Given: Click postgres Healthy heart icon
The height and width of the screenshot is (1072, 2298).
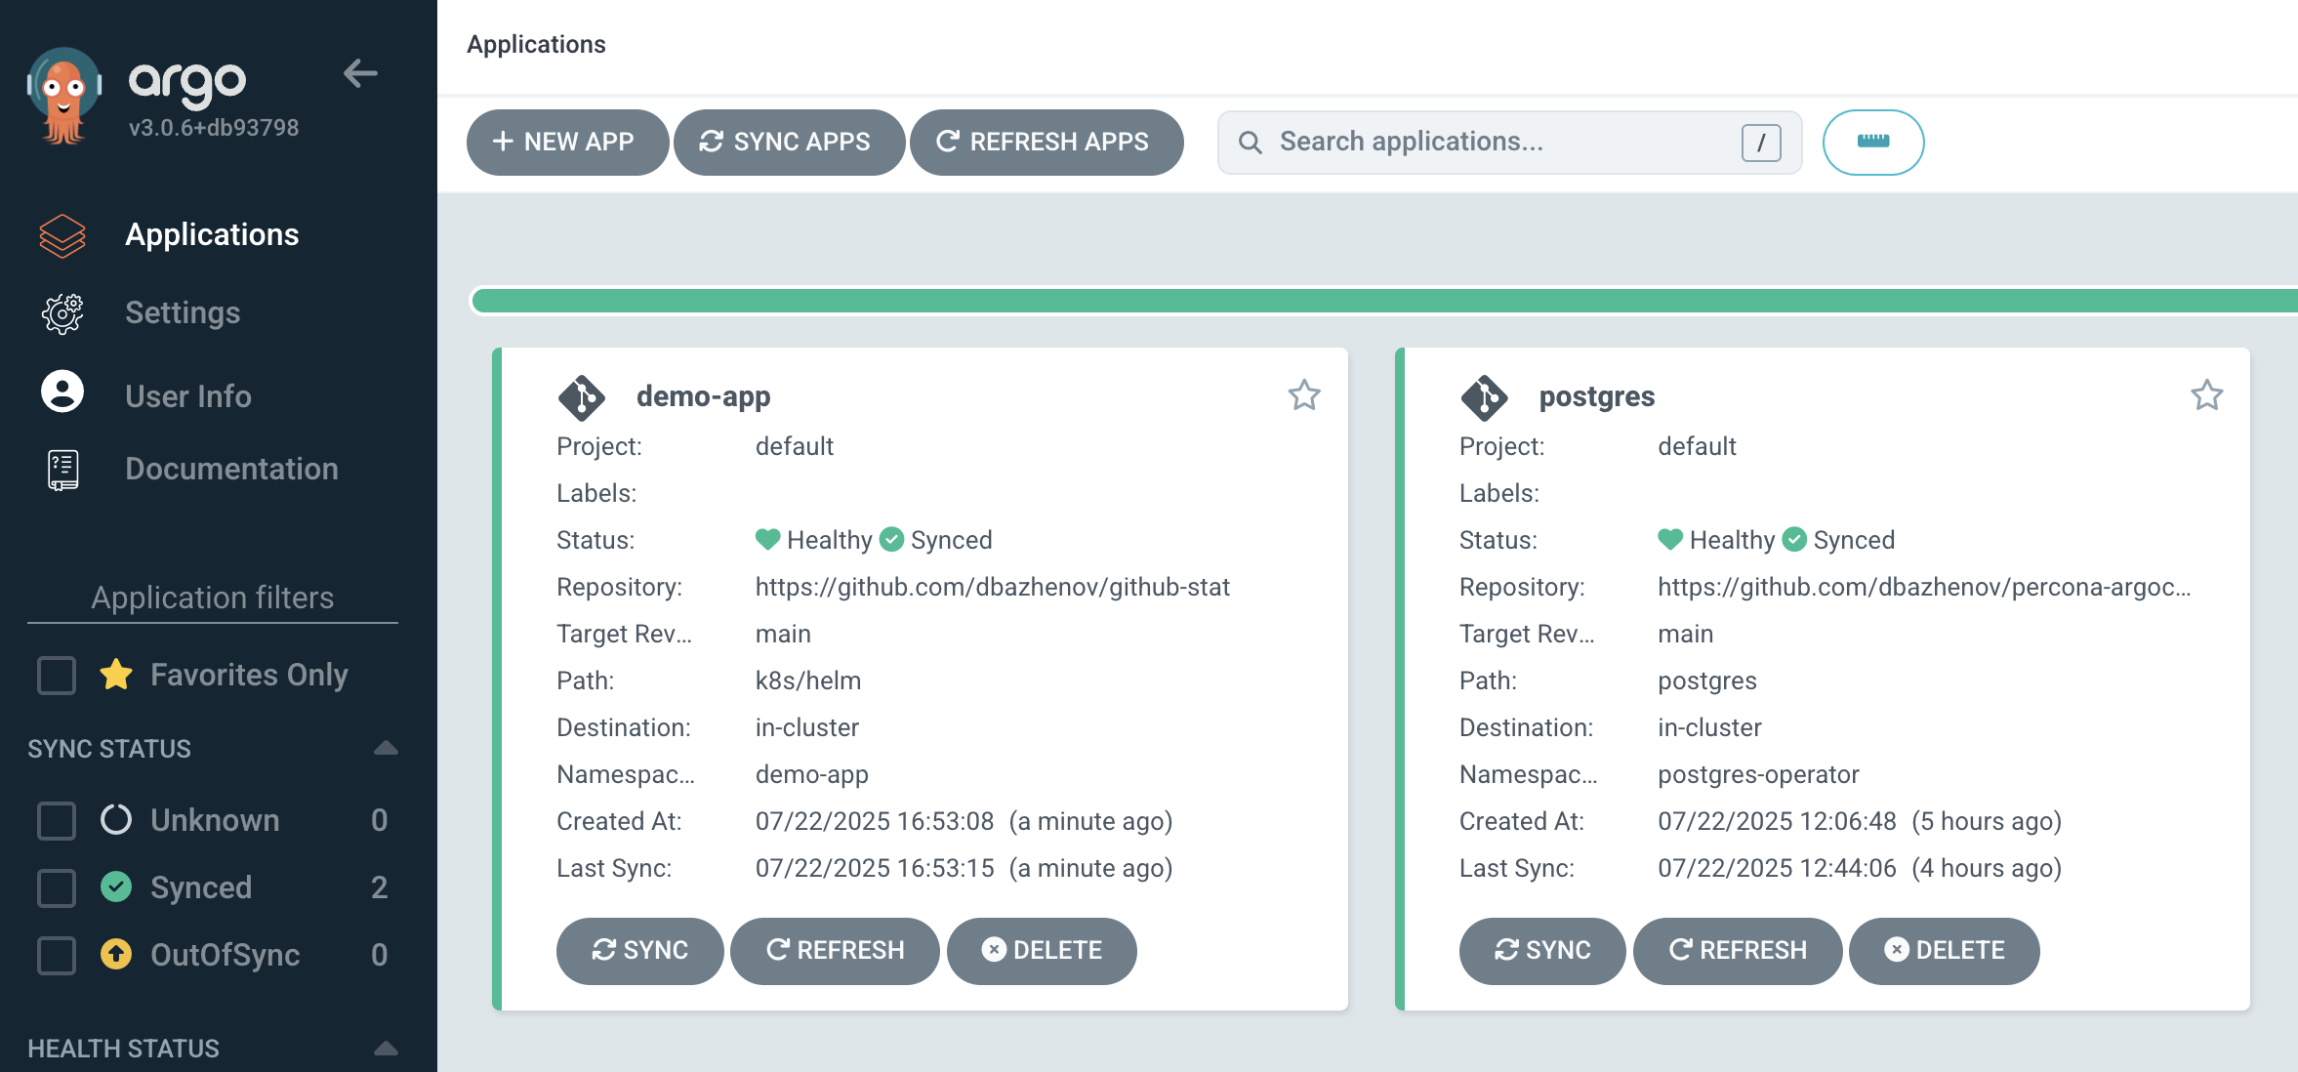Looking at the screenshot, I should coord(1670,539).
